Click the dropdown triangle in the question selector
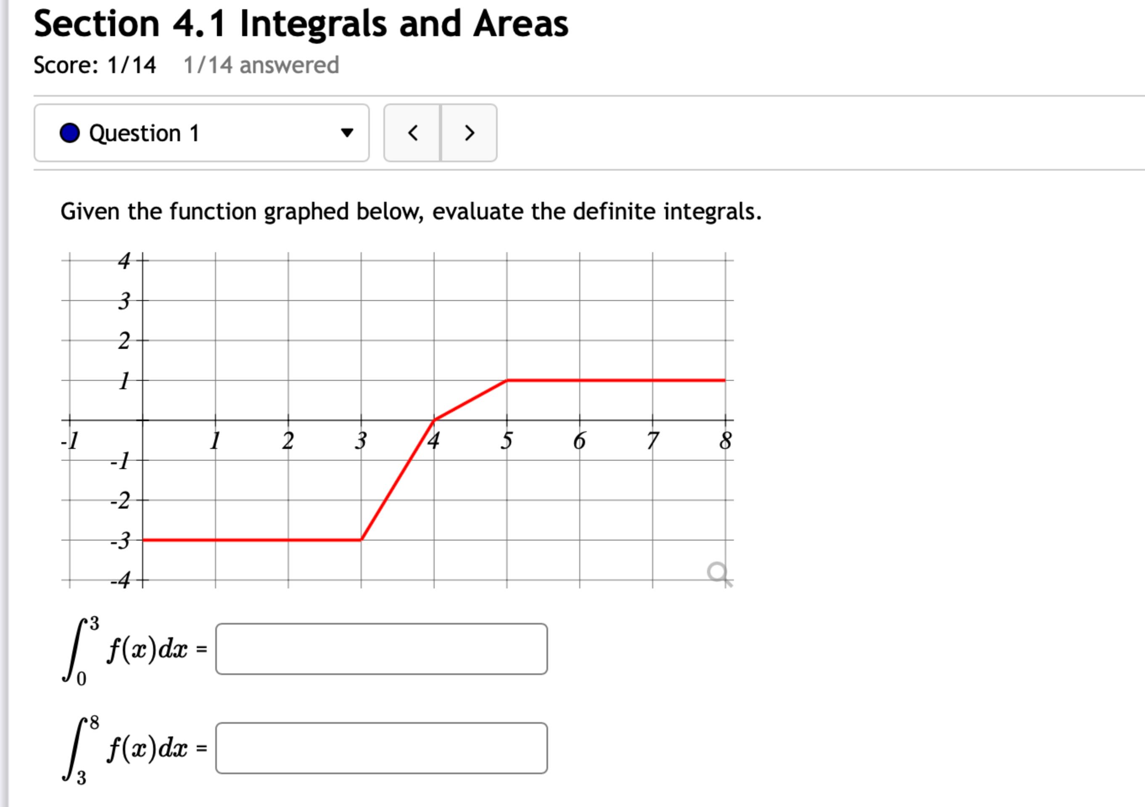Viewport: 1145px width, 807px height. click(348, 133)
